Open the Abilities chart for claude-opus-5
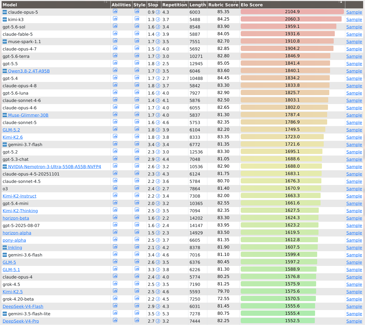Viewport: 365px width, 325px height. [x=115, y=11]
